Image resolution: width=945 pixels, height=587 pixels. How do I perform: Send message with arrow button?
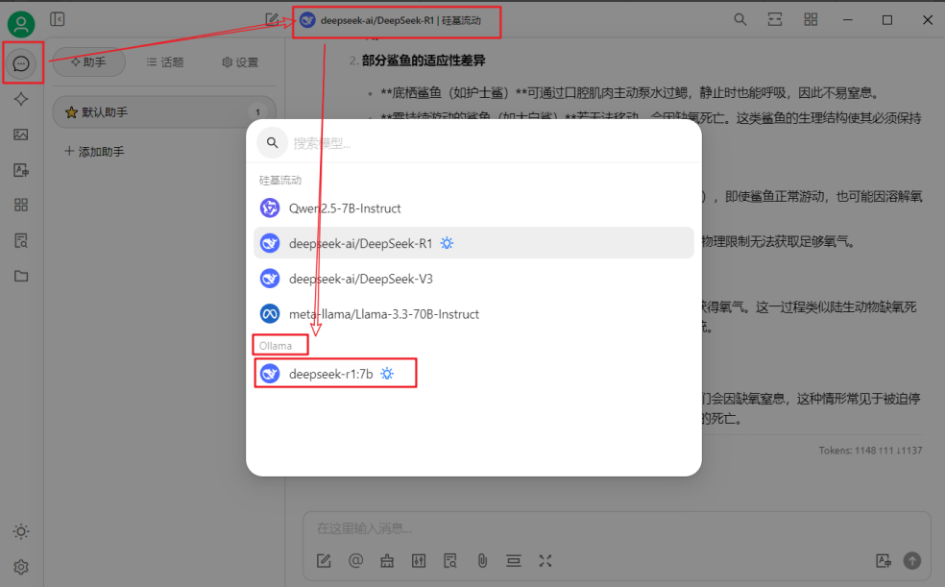pos(912,561)
